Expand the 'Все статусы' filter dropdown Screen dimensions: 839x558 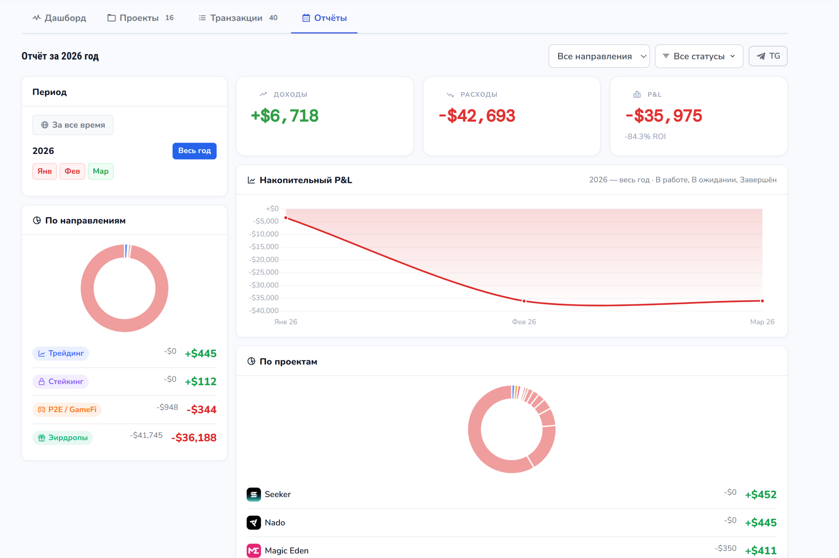[x=698, y=56]
